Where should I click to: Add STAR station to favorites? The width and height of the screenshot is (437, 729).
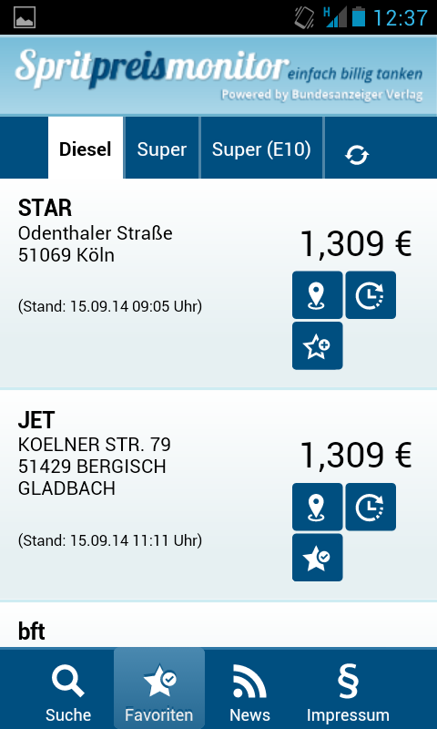pyautogui.click(x=317, y=345)
